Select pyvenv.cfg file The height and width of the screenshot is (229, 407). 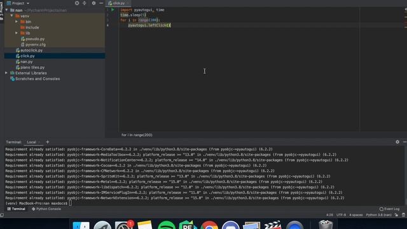tap(33, 45)
